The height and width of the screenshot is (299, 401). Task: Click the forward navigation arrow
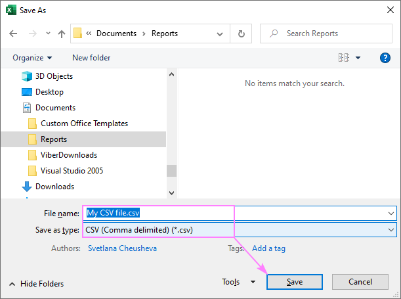tap(32, 34)
